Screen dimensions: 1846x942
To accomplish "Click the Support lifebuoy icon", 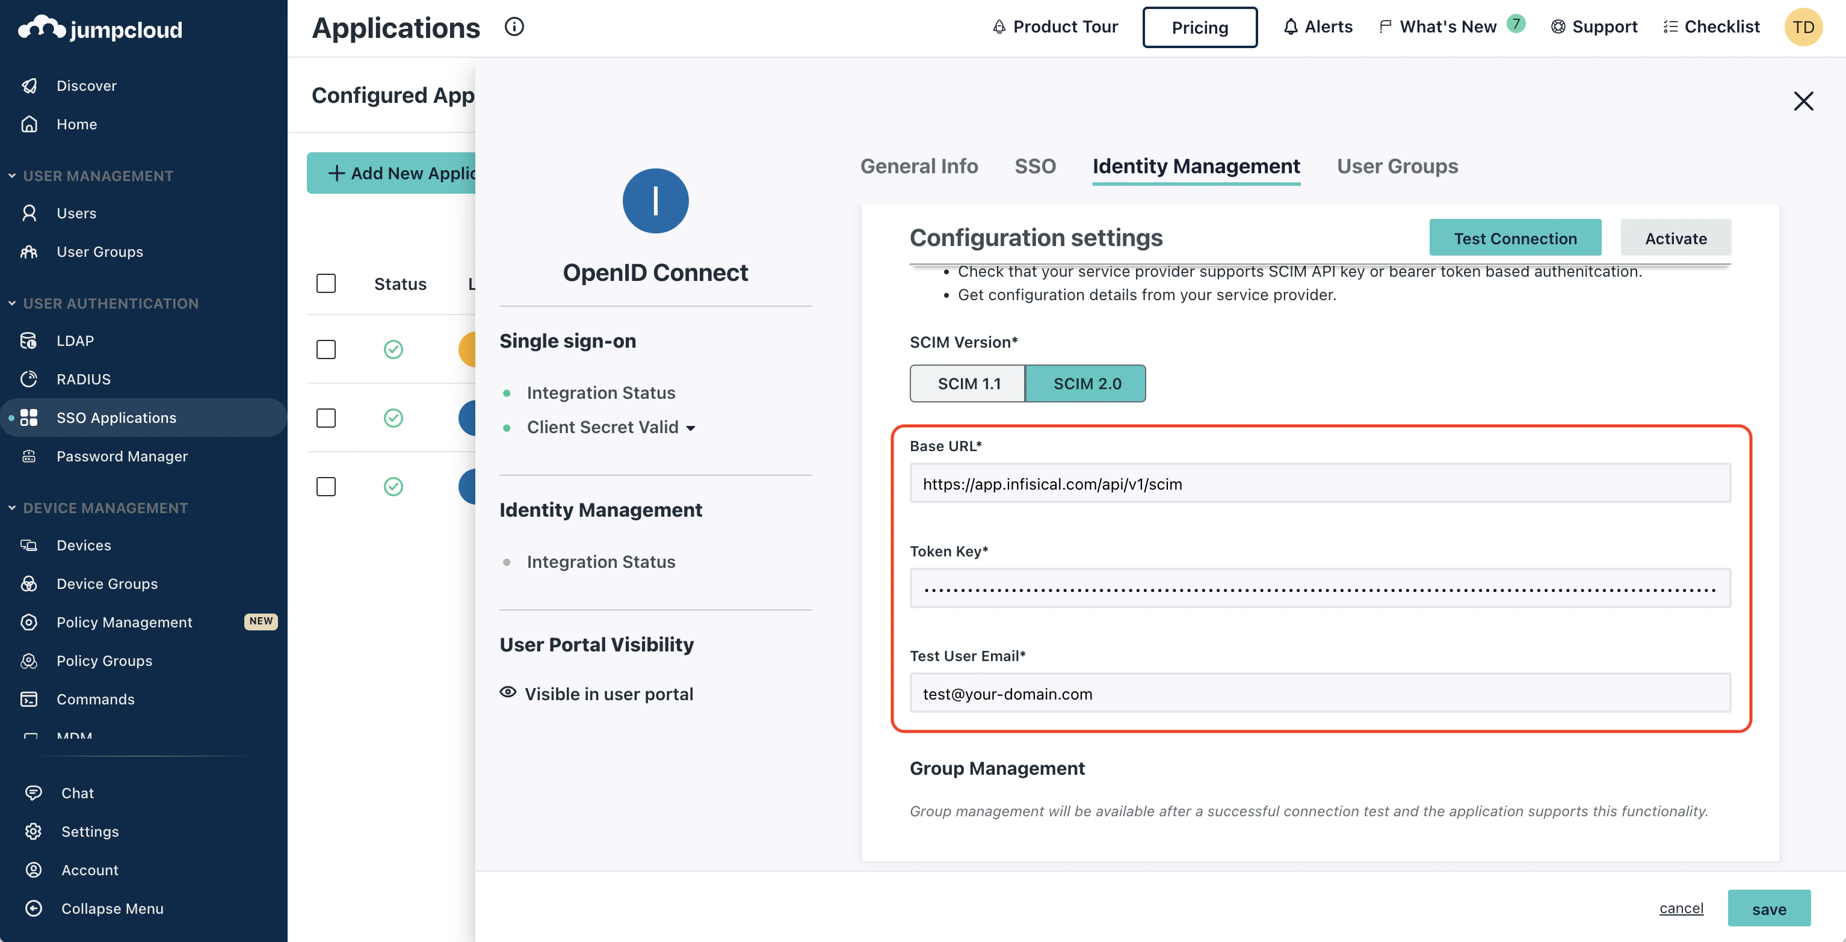I will click(1558, 27).
